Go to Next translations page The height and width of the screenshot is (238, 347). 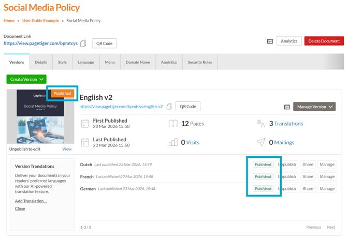(x=331, y=227)
